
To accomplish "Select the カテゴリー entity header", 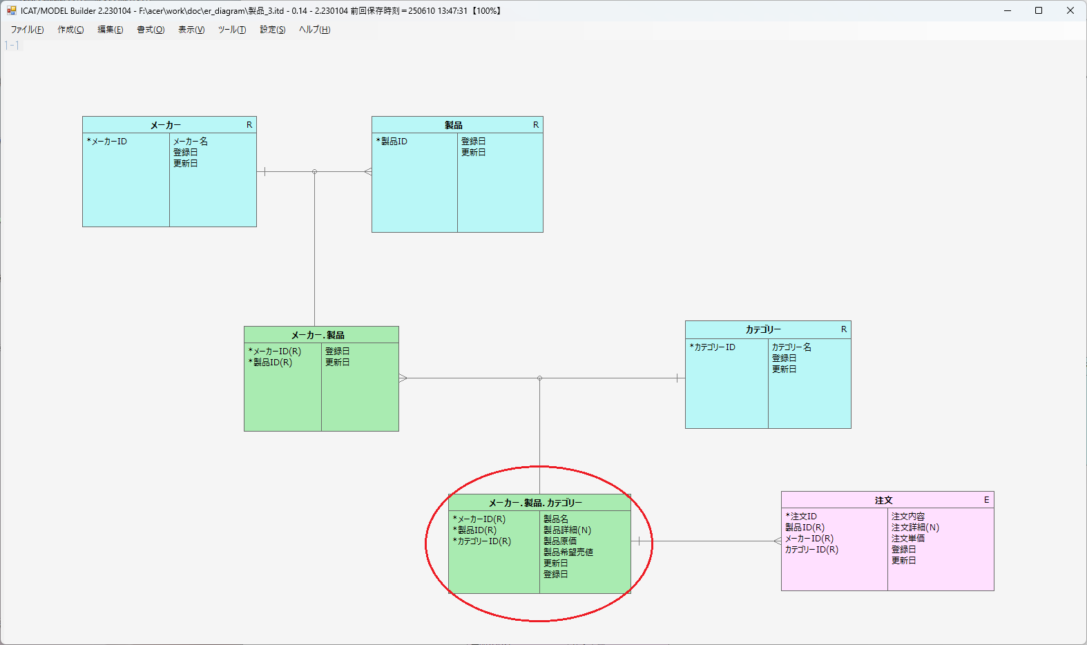I will pyautogui.click(x=763, y=329).
